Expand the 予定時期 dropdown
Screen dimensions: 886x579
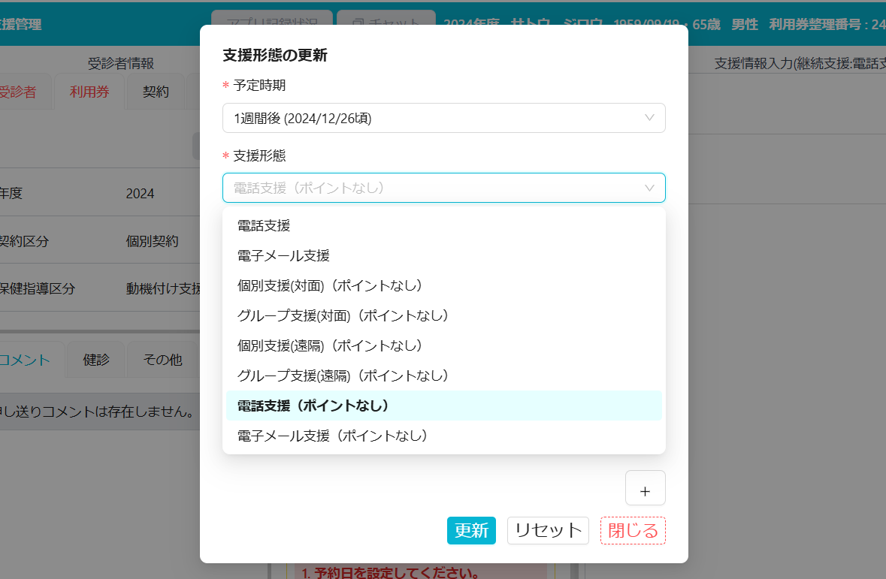coord(443,118)
